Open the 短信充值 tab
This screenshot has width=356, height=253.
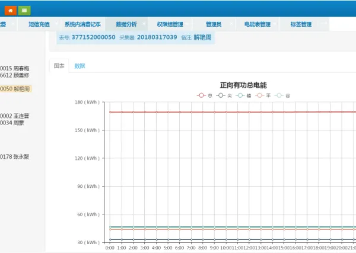click(x=39, y=24)
